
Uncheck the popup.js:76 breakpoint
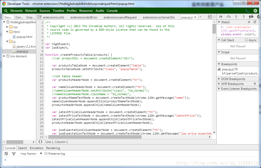(219, 69)
